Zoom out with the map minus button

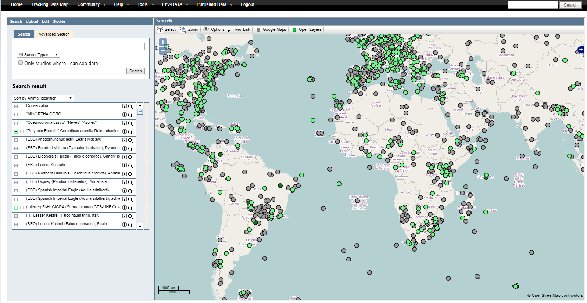click(x=163, y=50)
